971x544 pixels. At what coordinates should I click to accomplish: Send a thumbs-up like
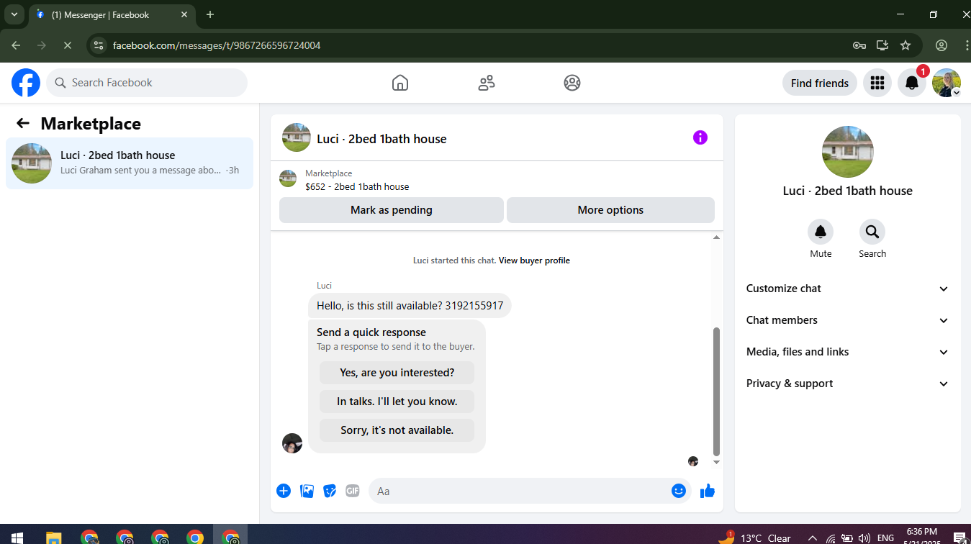[x=708, y=491]
